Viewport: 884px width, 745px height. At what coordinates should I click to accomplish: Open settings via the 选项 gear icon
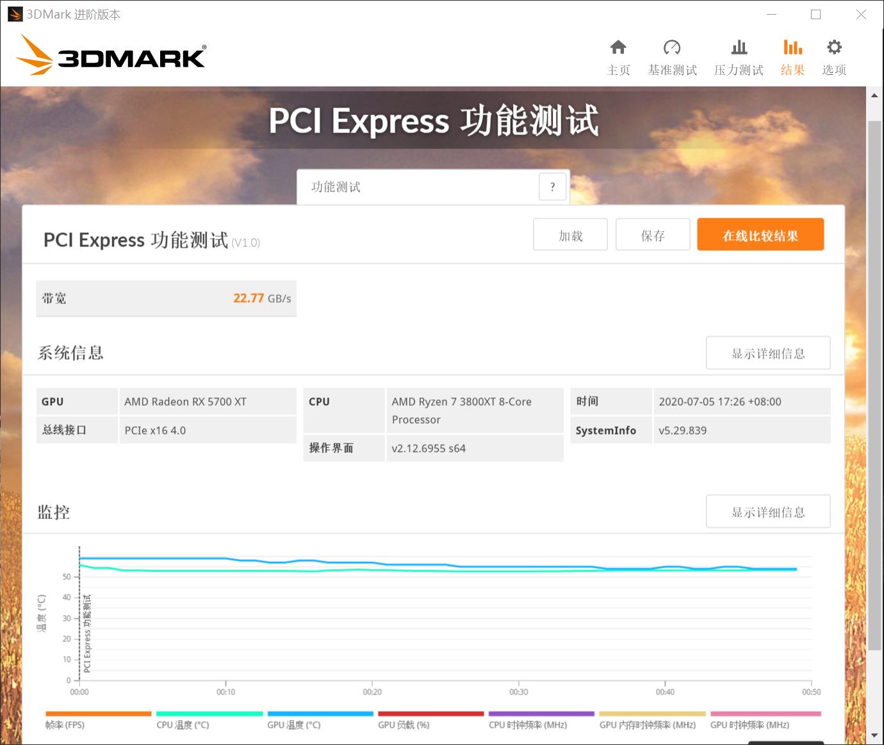coord(833,47)
